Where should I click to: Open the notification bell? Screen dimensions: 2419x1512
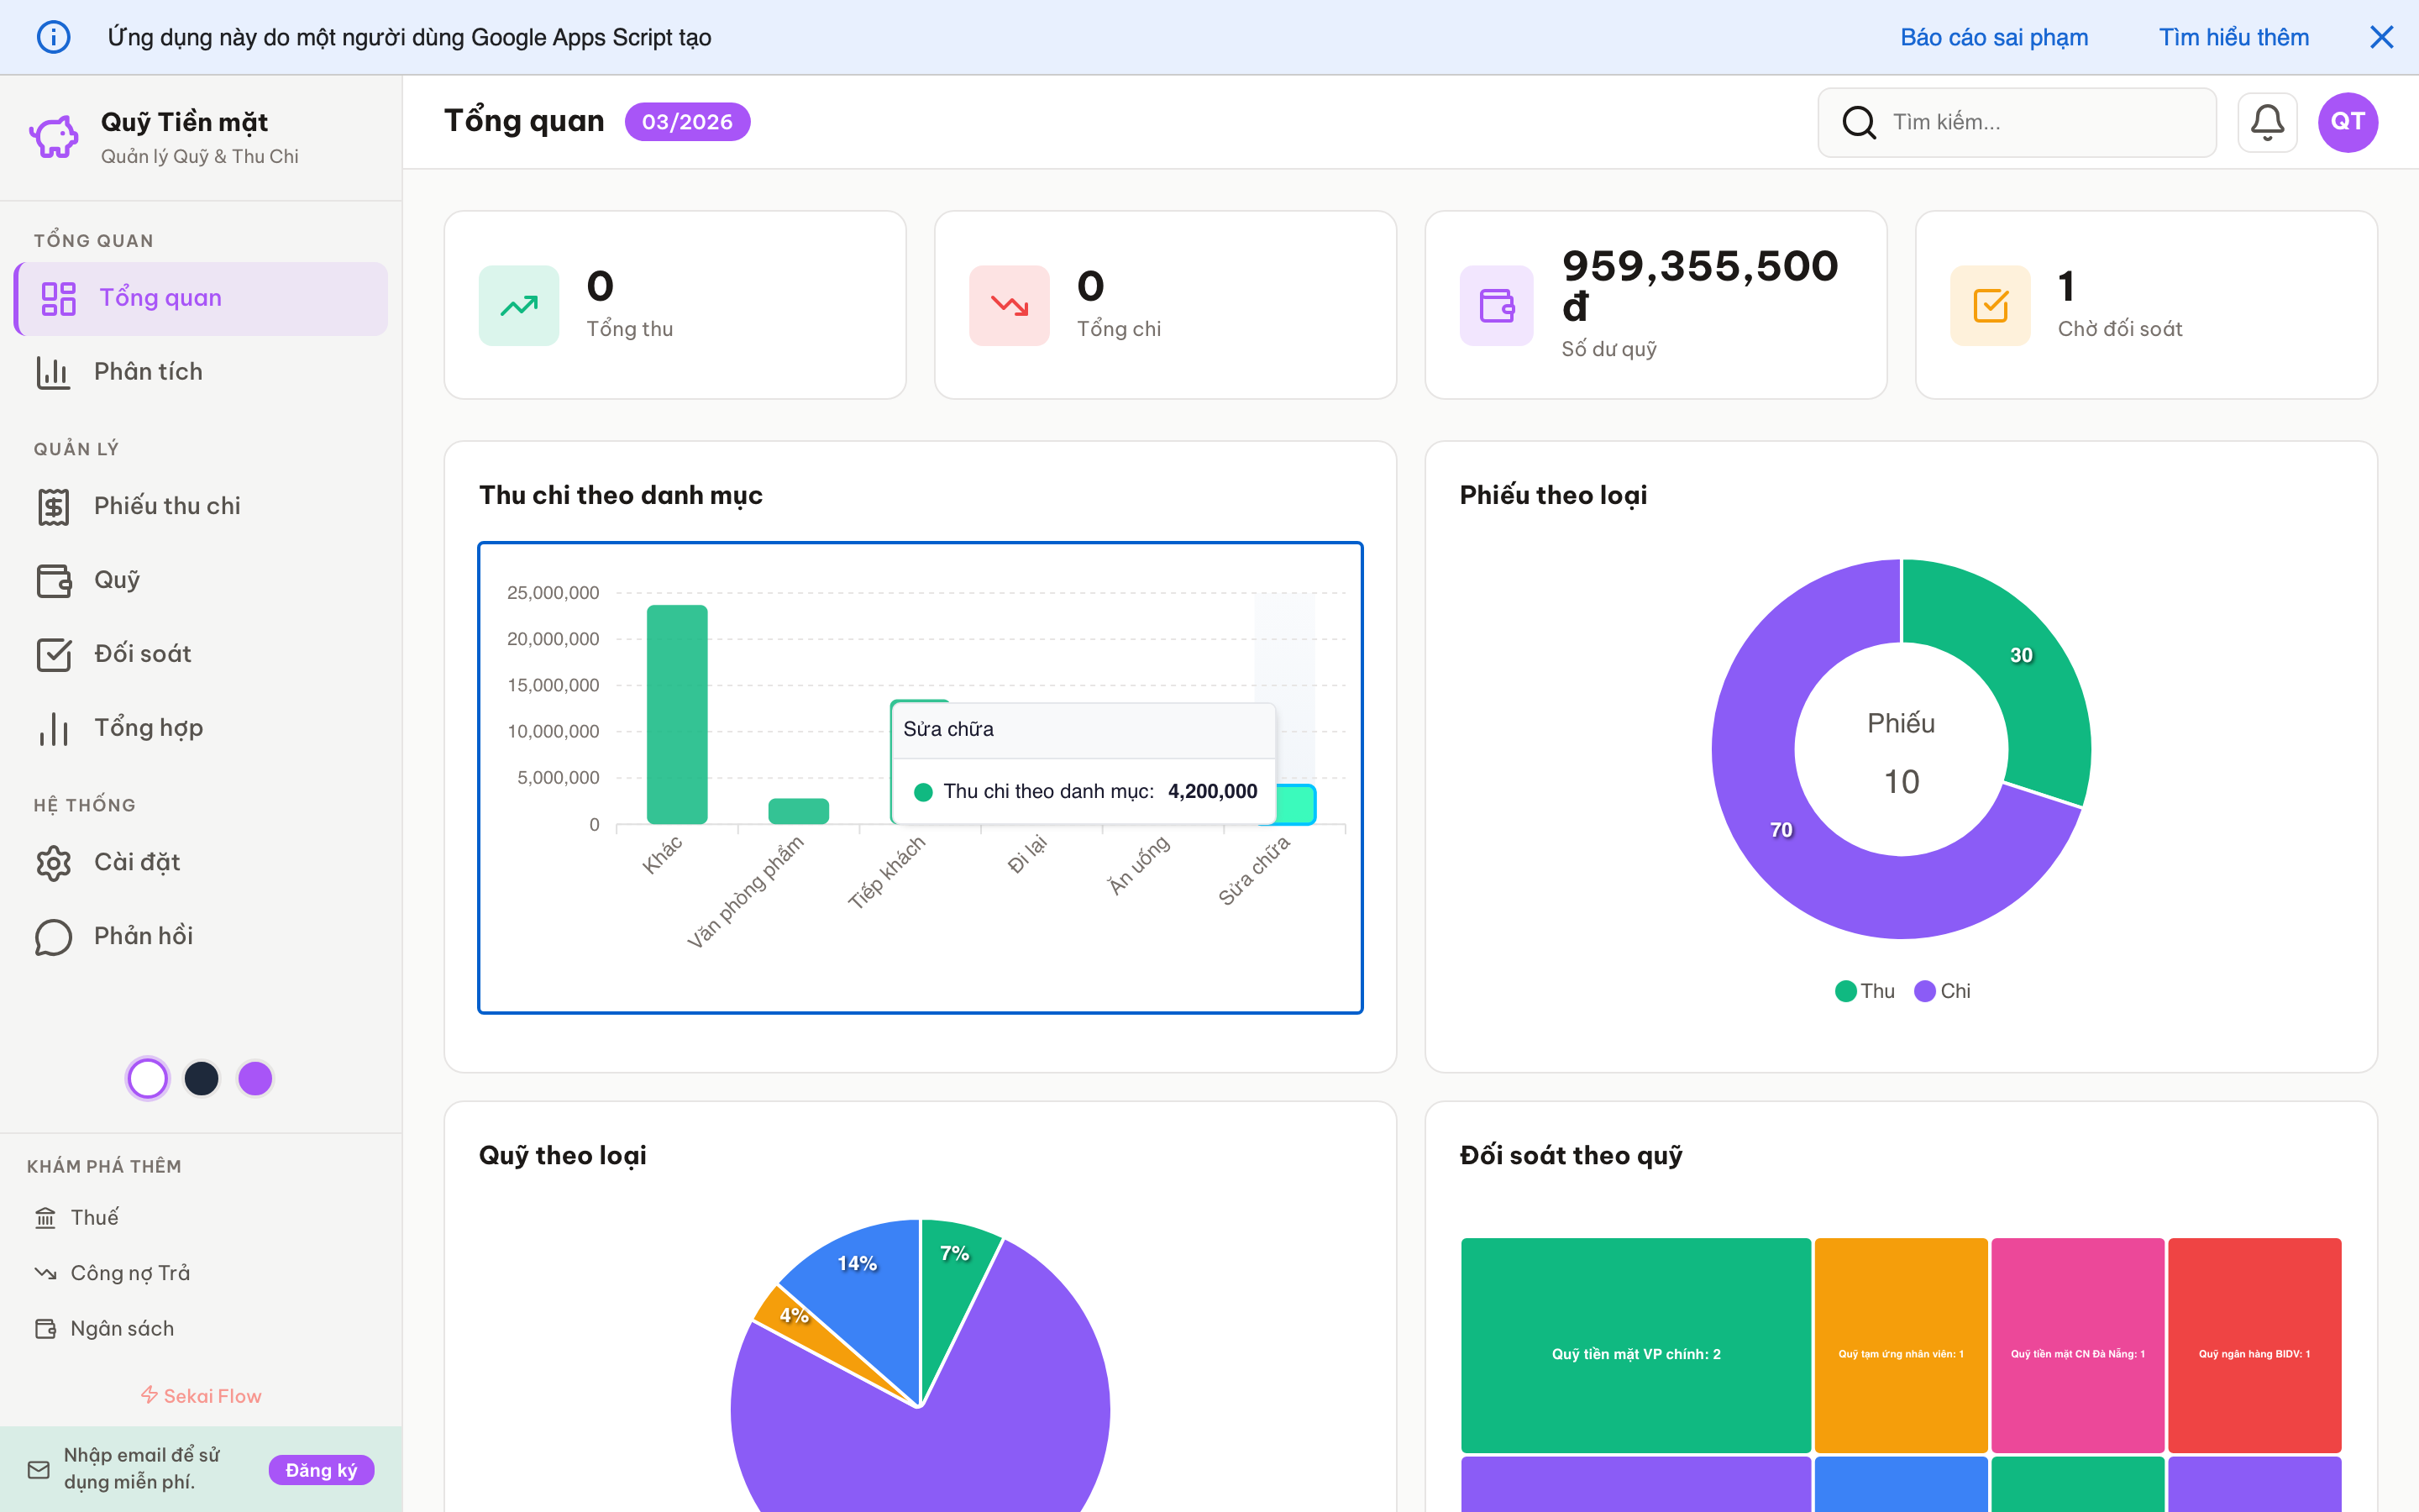(x=2267, y=121)
